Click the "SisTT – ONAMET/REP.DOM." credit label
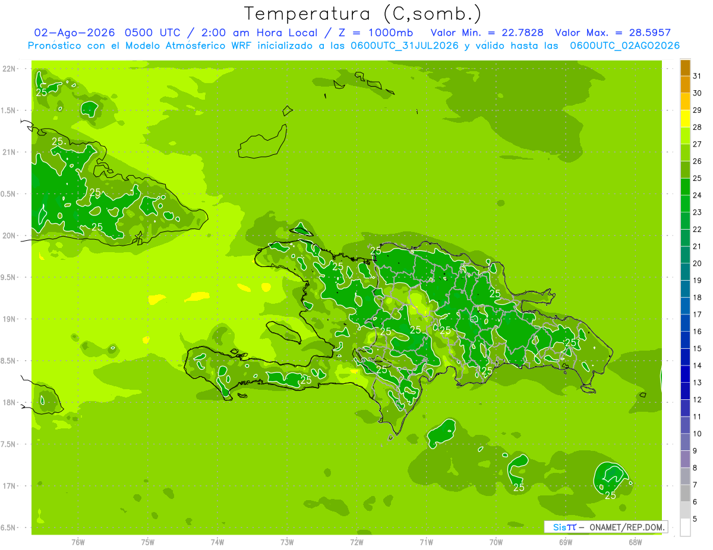 tap(606, 527)
